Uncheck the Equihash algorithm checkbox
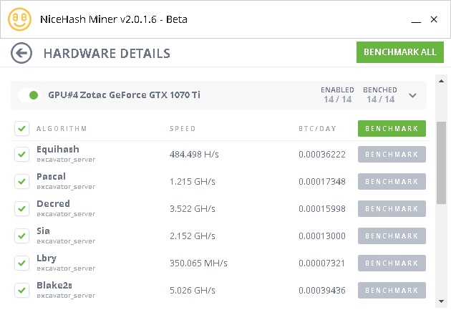Image resolution: width=451 pixels, height=315 pixels. click(22, 154)
